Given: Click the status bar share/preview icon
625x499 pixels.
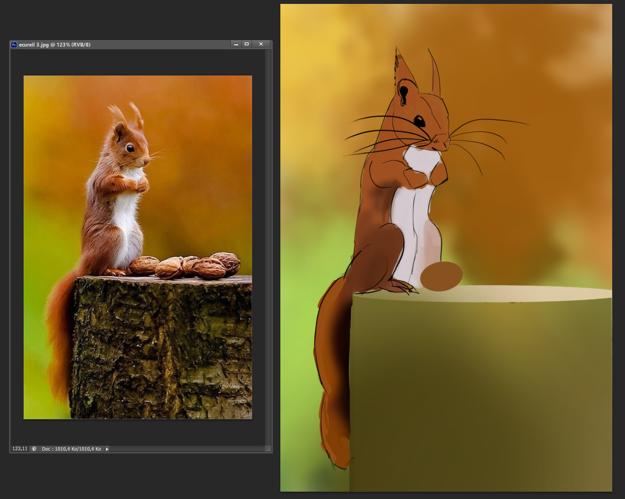Looking at the screenshot, I should (34, 449).
